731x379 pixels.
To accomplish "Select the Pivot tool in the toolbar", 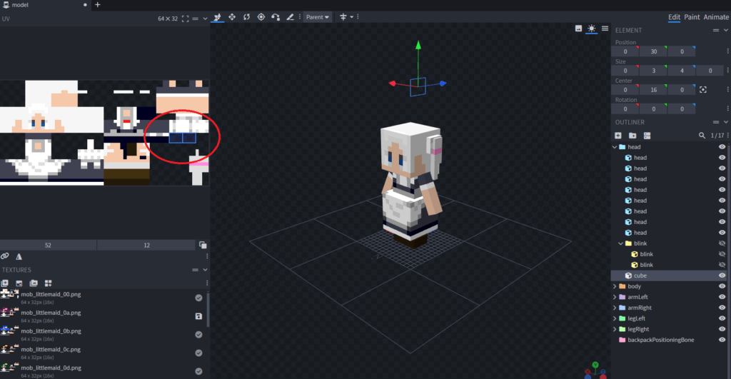I will coord(261,17).
